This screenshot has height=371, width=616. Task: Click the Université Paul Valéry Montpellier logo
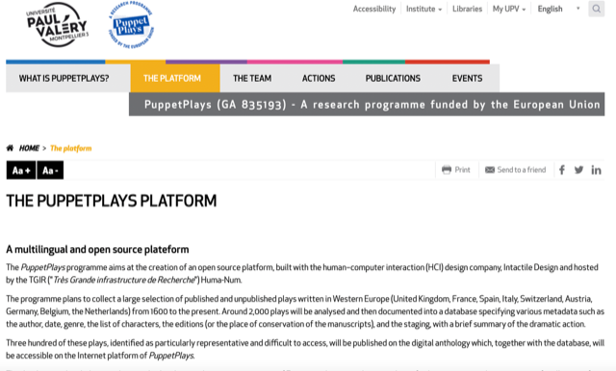[58, 25]
